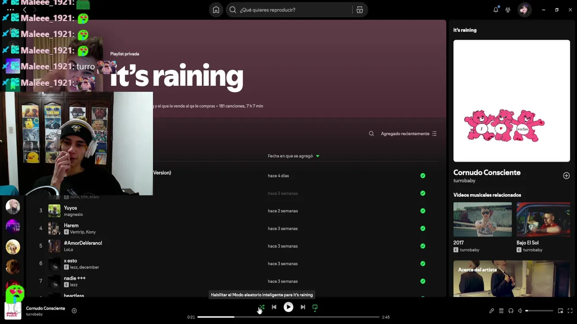The height and width of the screenshot is (324, 577).
Task: Play the '2017' music video
Action: tap(482, 219)
